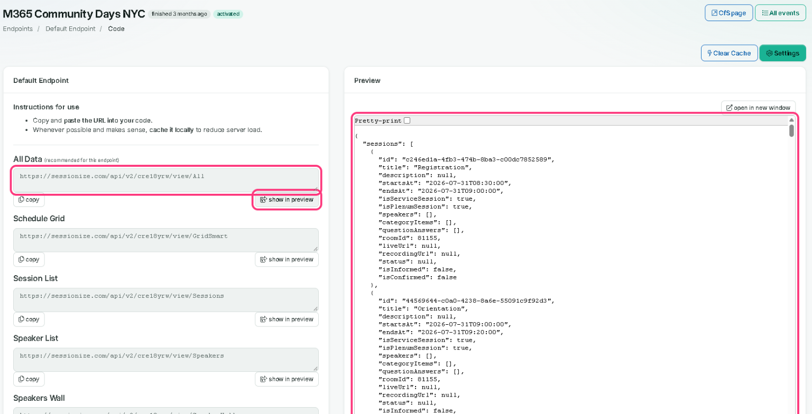Click the 'Code' breadcrumb item

tap(116, 29)
